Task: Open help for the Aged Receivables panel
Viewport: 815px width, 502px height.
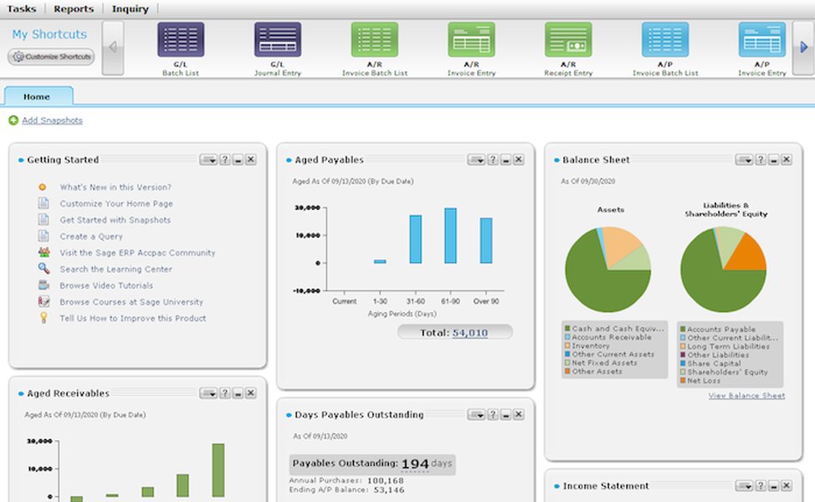Action: coord(224,393)
